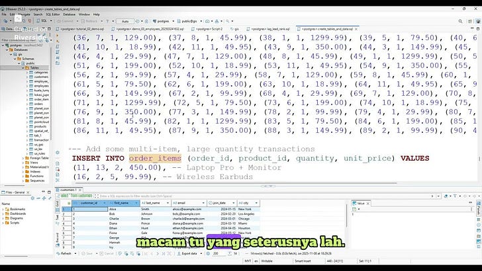This screenshot has width=482, height=271.
Task: Click the cell containing Alice
Action: (x=124, y=210)
